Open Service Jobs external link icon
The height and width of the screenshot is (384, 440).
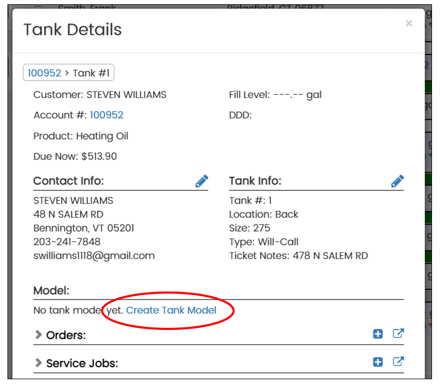[x=398, y=362]
